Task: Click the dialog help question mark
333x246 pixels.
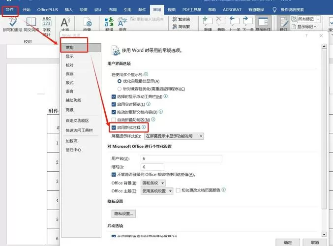Action: pyautogui.click(x=306, y=36)
